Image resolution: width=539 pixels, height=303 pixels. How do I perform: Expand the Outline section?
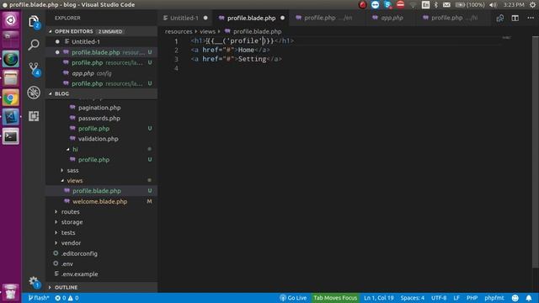101,287
